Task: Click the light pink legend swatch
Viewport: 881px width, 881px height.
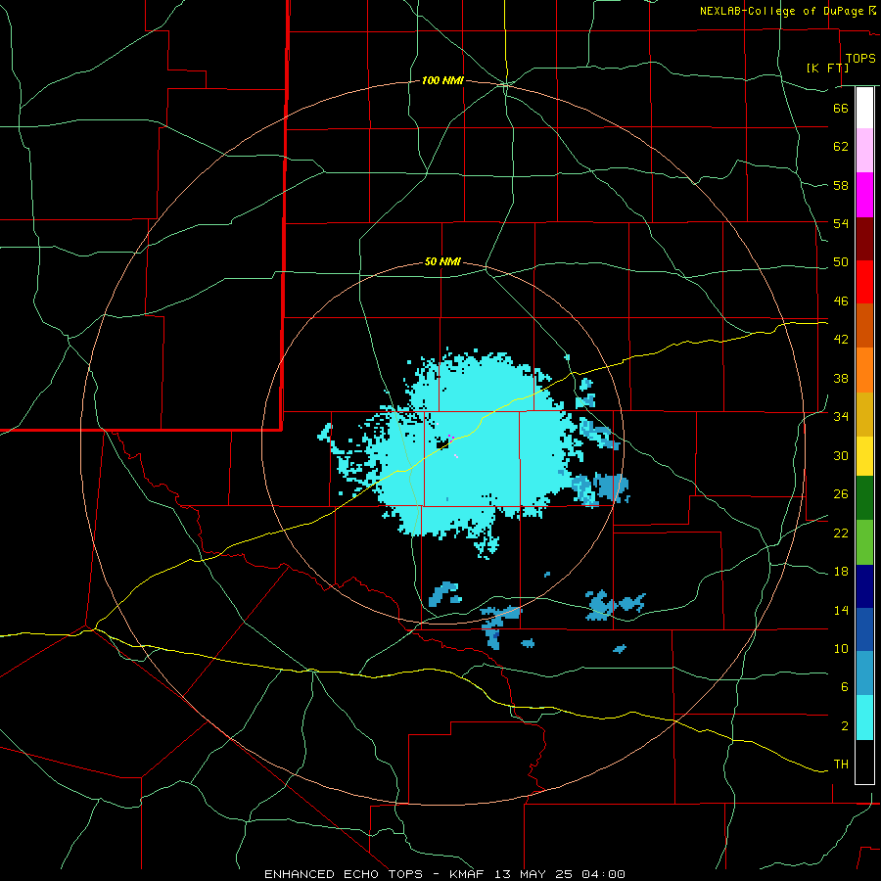Action: 864,151
